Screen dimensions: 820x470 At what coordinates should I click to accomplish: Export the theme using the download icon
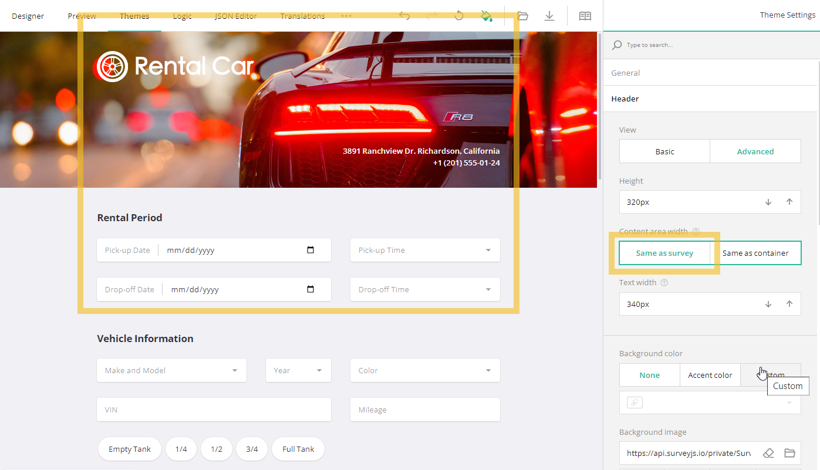[x=549, y=16]
